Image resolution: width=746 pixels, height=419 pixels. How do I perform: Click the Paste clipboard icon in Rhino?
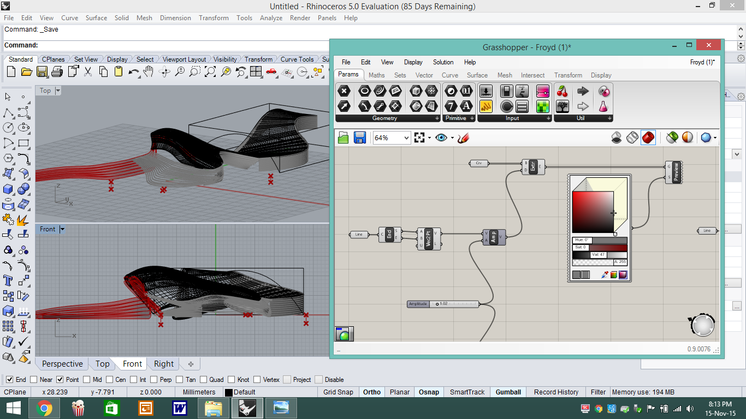pos(119,72)
